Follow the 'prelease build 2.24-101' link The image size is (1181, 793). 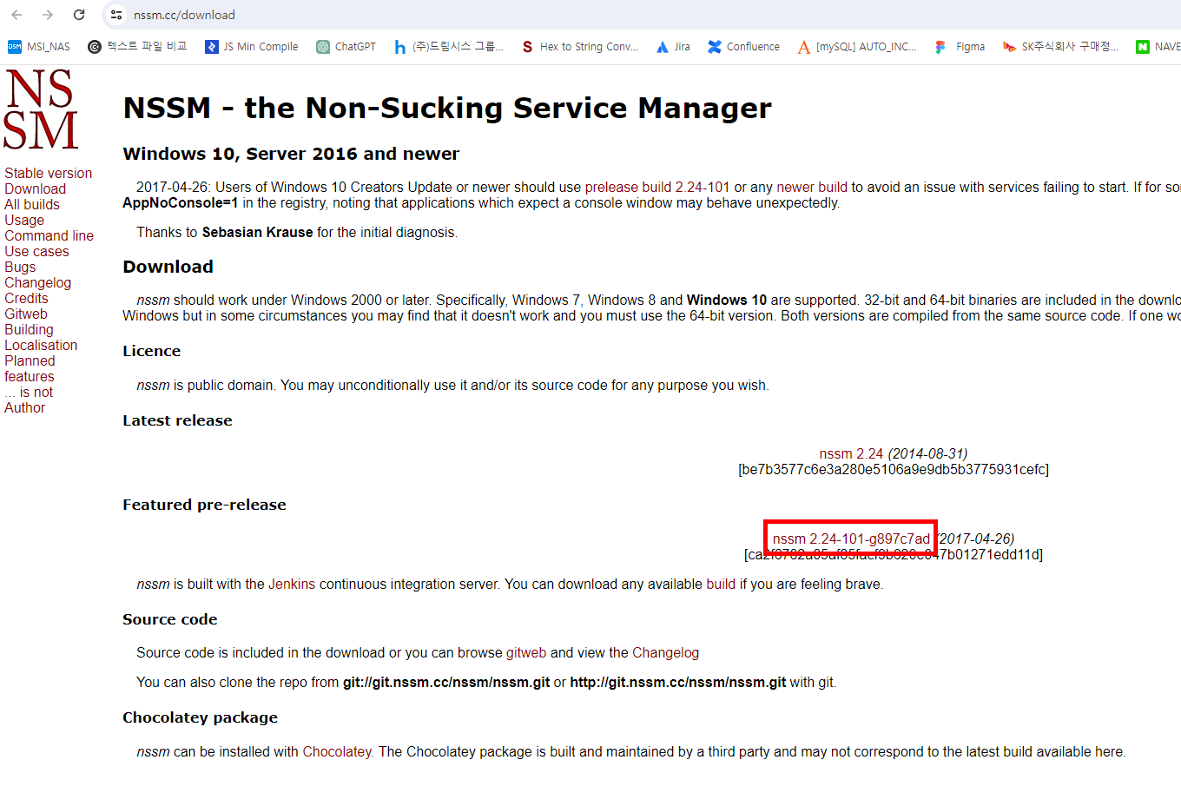point(657,188)
